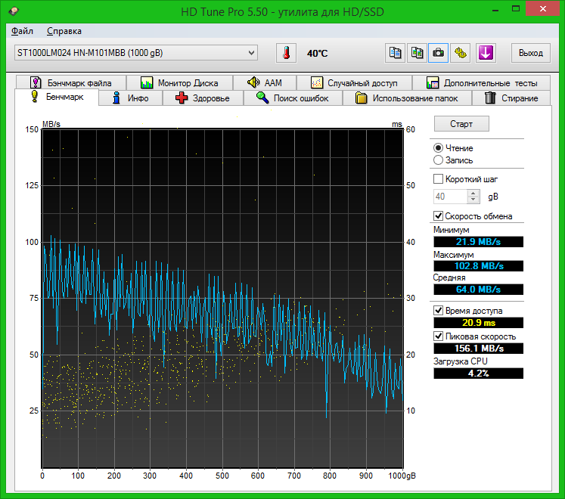This screenshot has height=499, width=565.
Task: Enable the Короткий шаг checkbox
Action: pyautogui.click(x=439, y=179)
